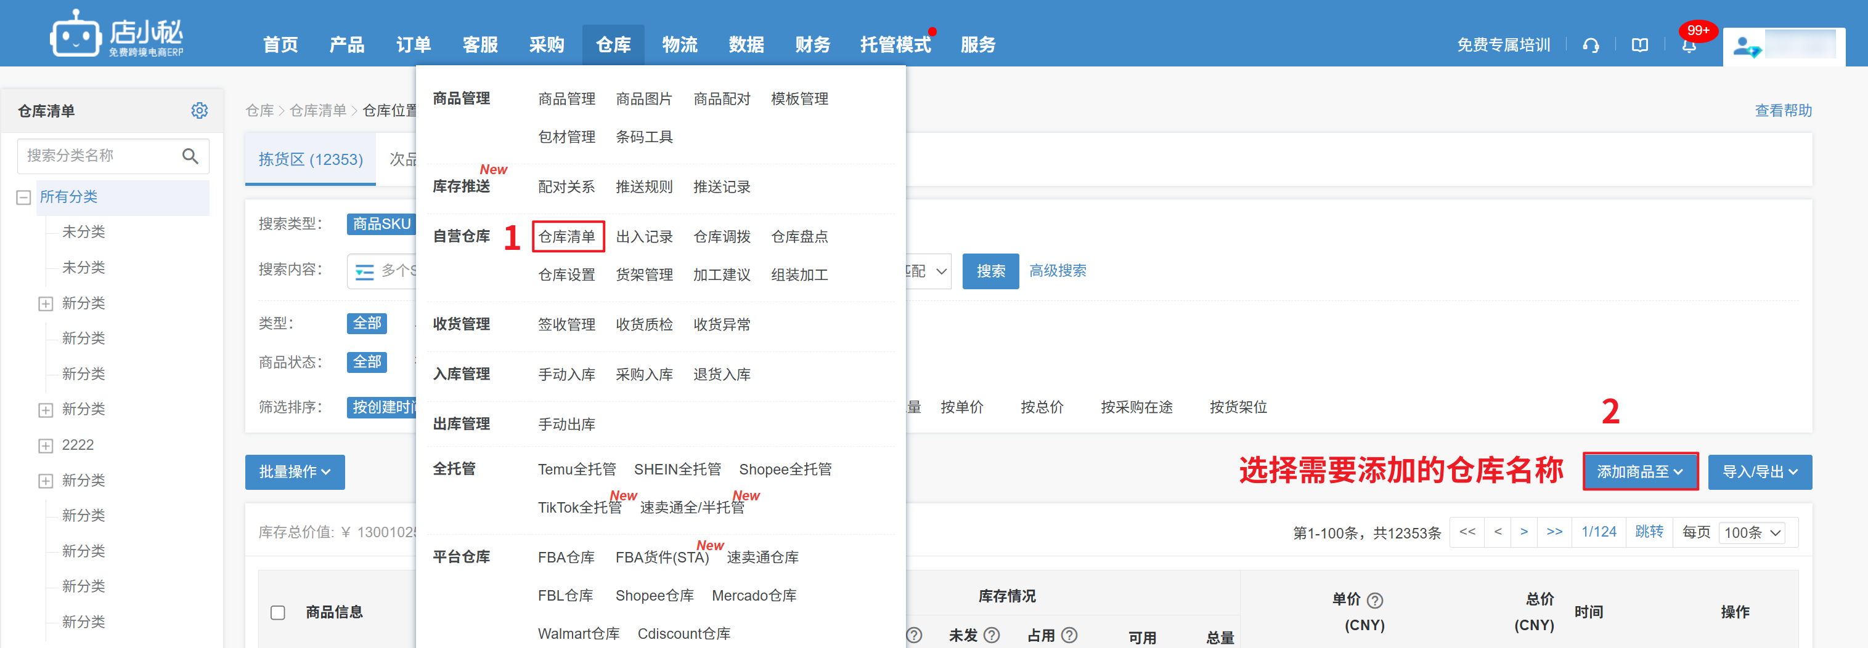This screenshot has height=648, width=1868.
Task: Select 仓库清单 in the 自营仓库 menu
Action: pos(566,237)
